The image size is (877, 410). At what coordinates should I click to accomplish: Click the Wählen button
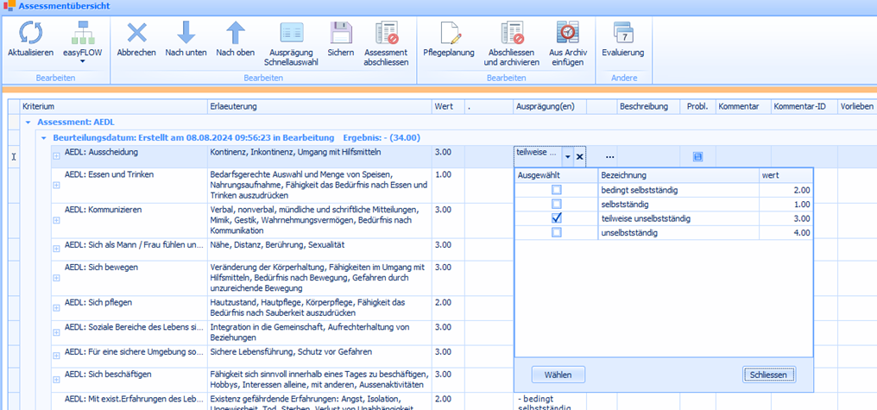[x=558, y=375]
